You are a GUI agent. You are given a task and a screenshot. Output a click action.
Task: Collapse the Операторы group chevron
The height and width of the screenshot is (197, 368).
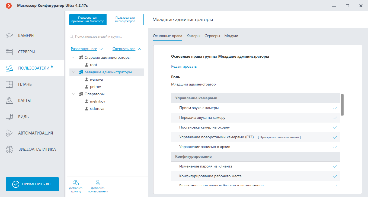[73, 94]
